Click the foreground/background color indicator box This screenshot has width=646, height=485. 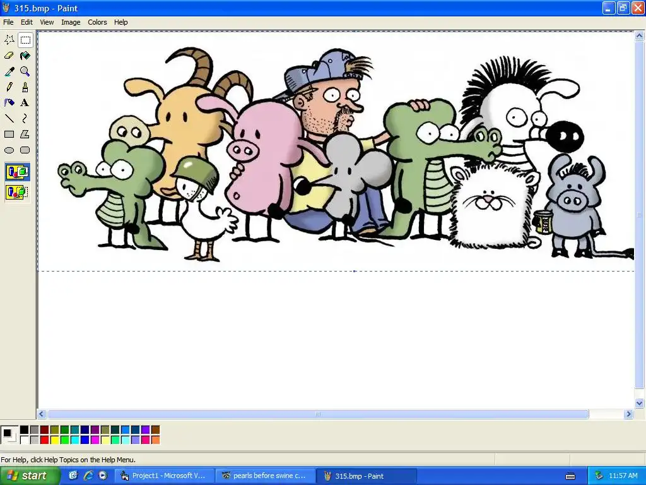[9, 435]
